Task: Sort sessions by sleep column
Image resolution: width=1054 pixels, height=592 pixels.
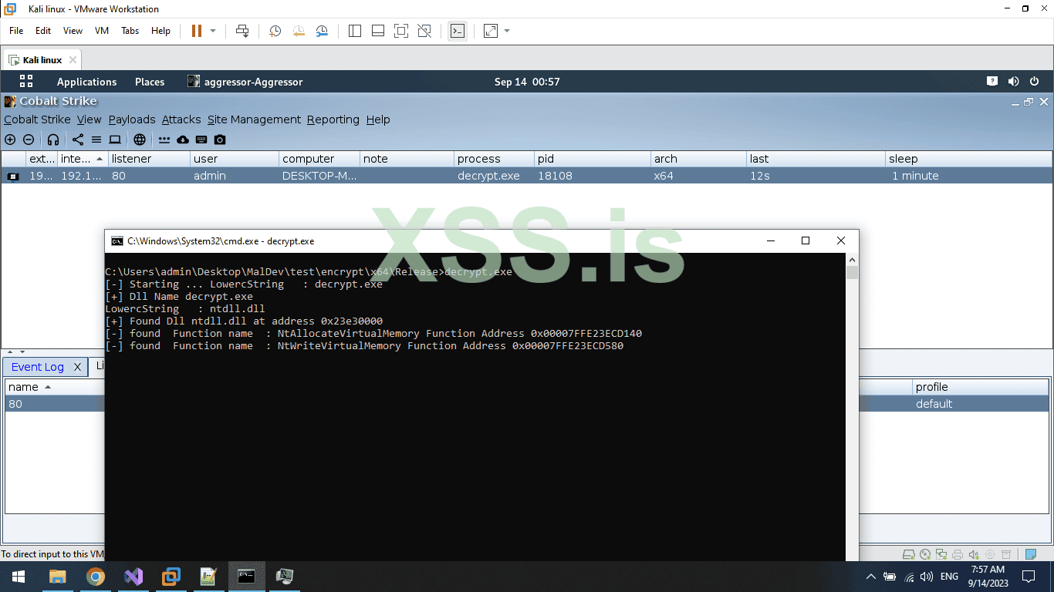Action: 970,159
